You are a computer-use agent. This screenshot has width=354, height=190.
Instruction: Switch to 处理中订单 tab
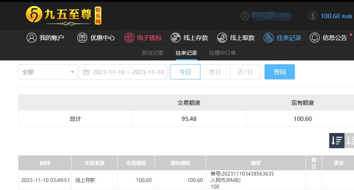pos(223,53)
